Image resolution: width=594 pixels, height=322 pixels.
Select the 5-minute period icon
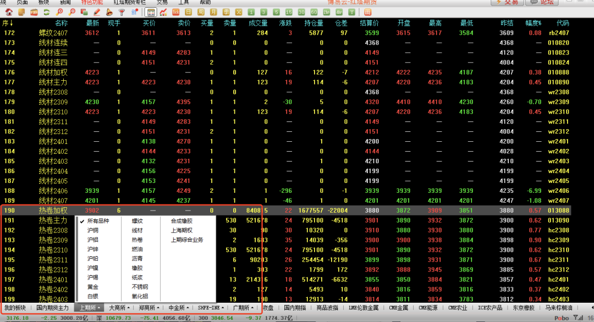[x=276, y=12]
